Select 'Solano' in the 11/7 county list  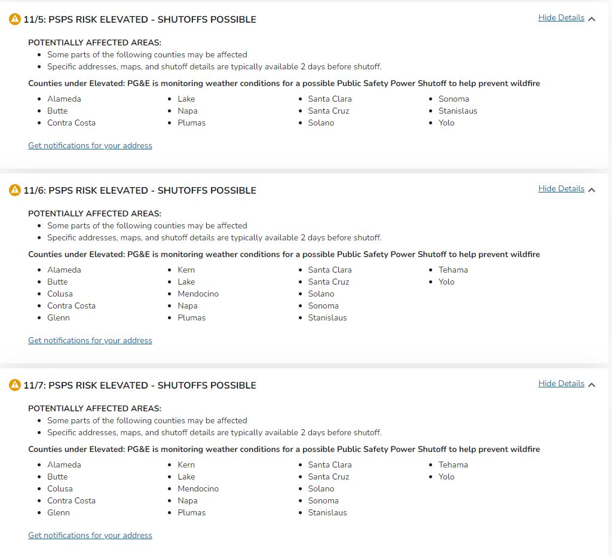point(321,488)
